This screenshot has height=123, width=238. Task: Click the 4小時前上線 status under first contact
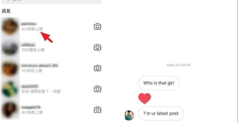click(32, 29)
